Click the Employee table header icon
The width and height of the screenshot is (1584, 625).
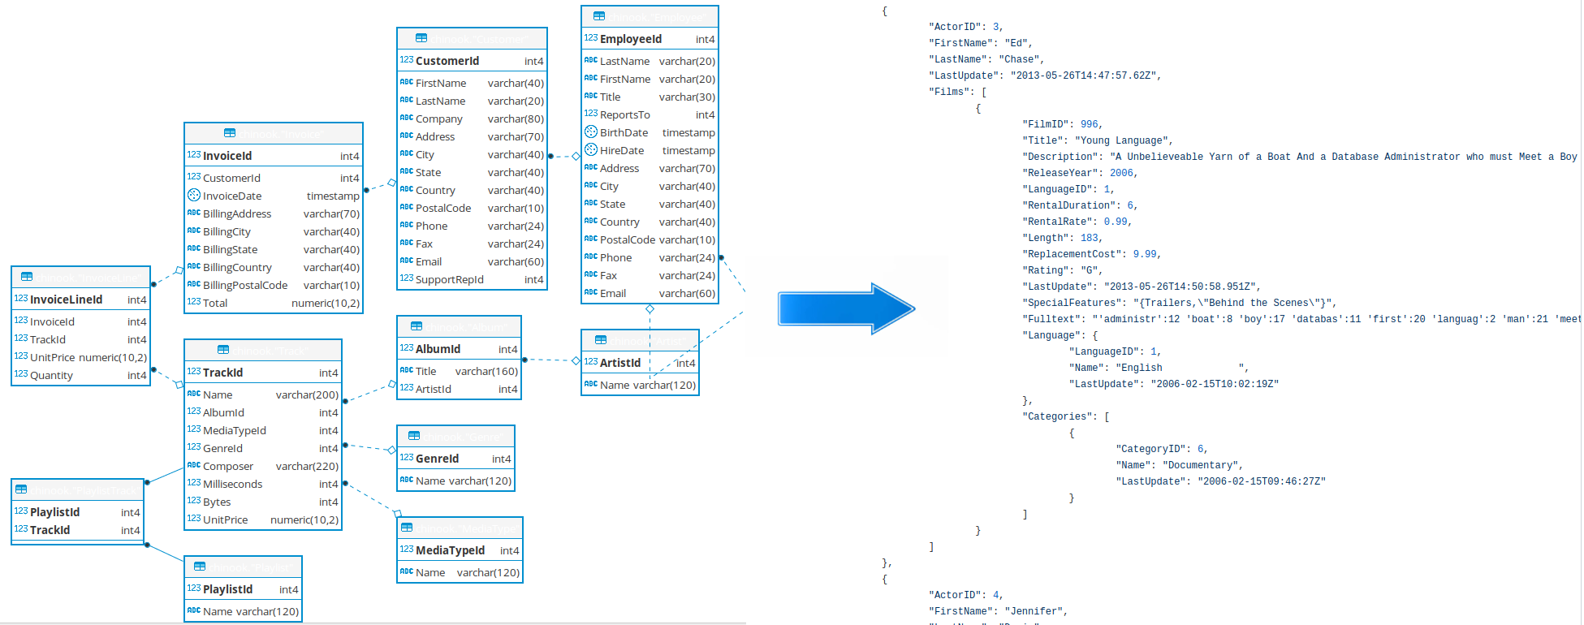pos(599,16)
